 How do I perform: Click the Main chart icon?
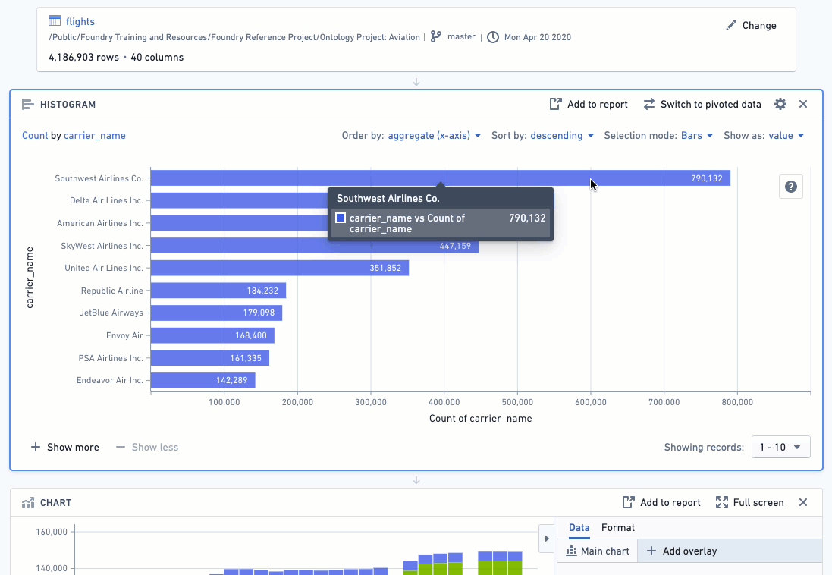click(x=571, y=551)
